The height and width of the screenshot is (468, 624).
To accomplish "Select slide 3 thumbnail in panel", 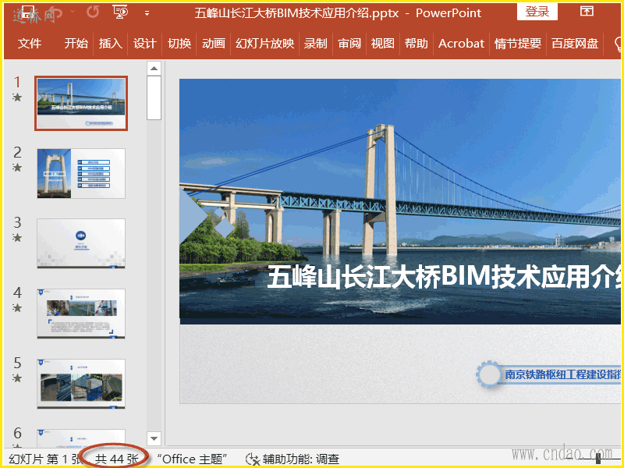I will point(81,243).
